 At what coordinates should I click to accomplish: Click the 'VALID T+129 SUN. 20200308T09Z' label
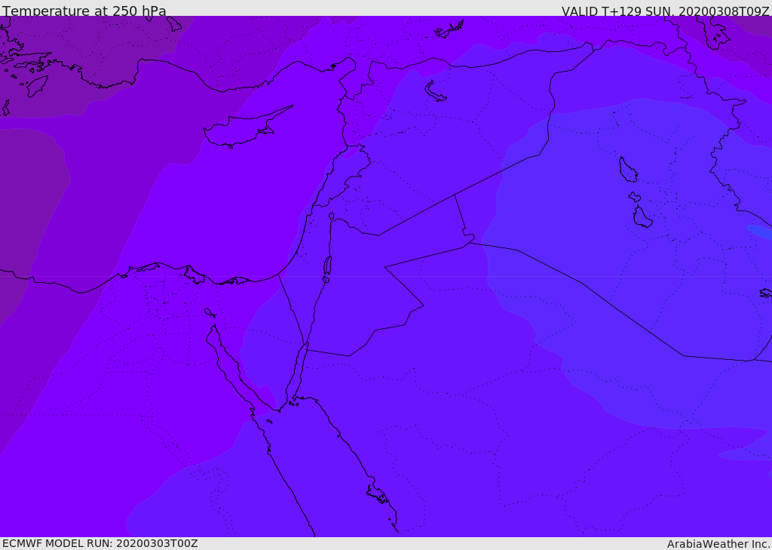[x=665, y=11]
